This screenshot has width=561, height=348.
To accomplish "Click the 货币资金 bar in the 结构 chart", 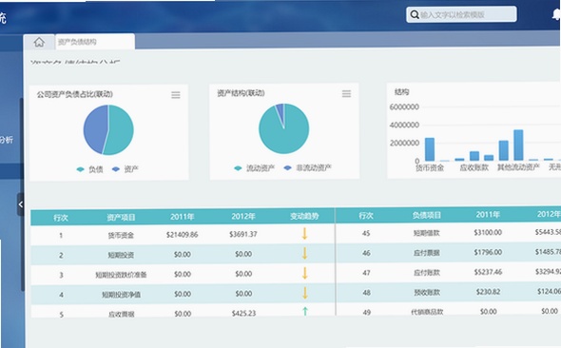I will tap(430, 149).
